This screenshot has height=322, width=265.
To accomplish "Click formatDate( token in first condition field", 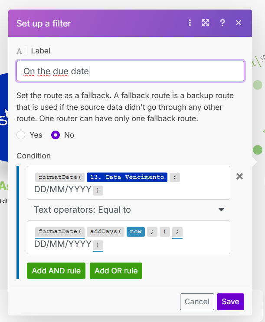I will tap(59, 177).
